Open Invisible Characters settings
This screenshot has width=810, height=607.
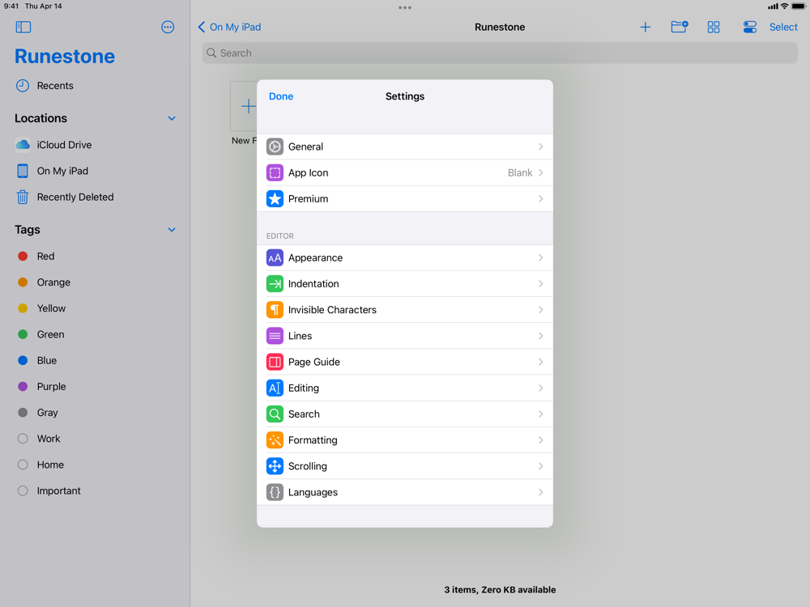[x=405, y=310]
